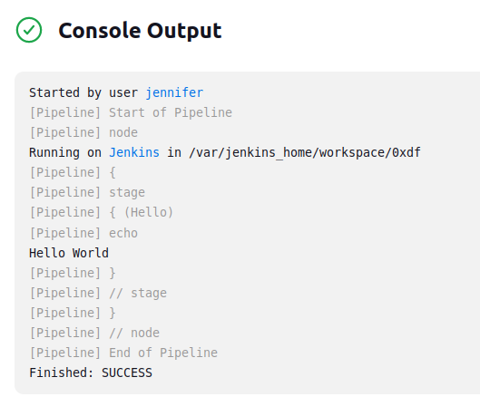Click the closing brace line below '// stage'

point(73,313)
